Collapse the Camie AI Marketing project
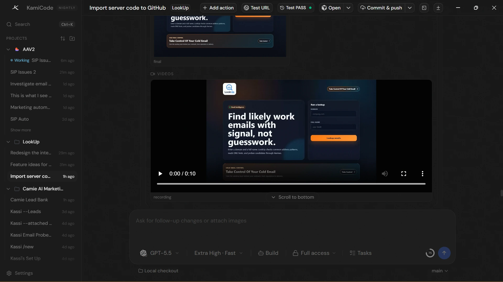Screen dimensions: 503x282 (x=8, y=189)
